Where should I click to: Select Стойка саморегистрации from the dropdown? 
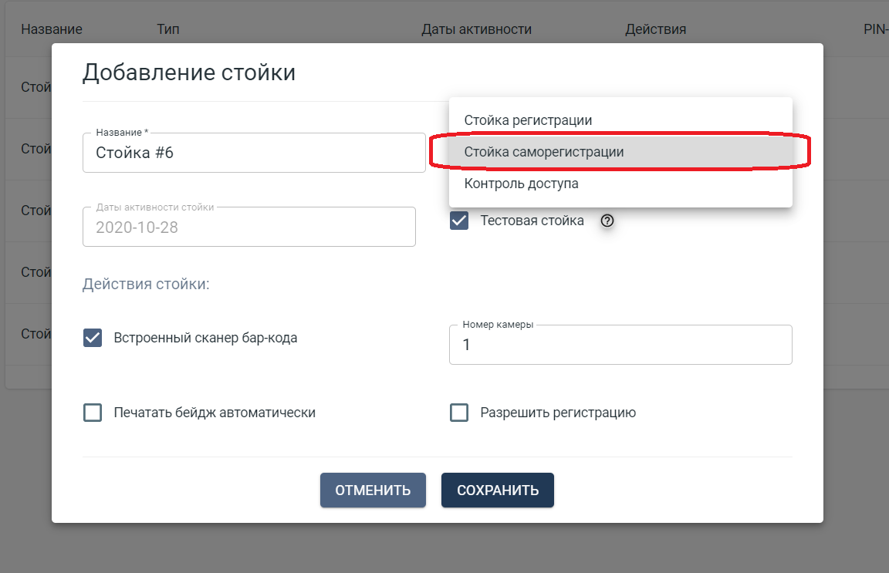coord(544,152)
